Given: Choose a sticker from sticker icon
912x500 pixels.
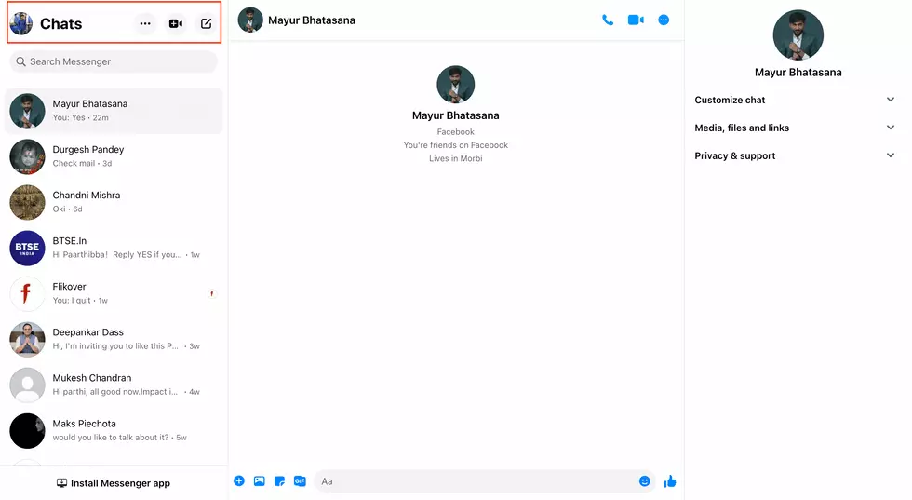Looking at the screenshot, I should pyautogui.click(x=279, y=481).
